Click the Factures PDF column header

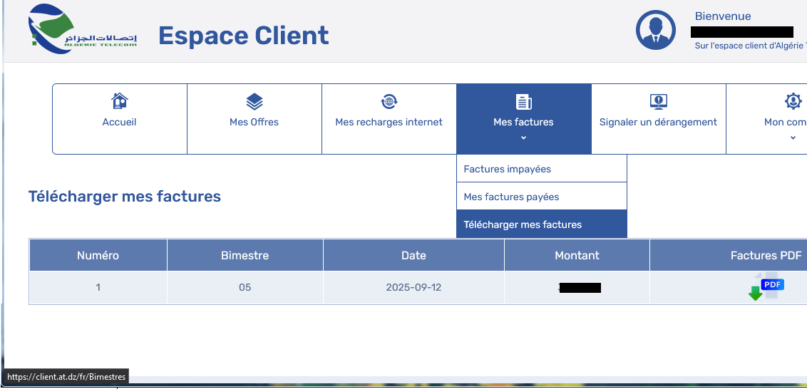click(766, 255)
